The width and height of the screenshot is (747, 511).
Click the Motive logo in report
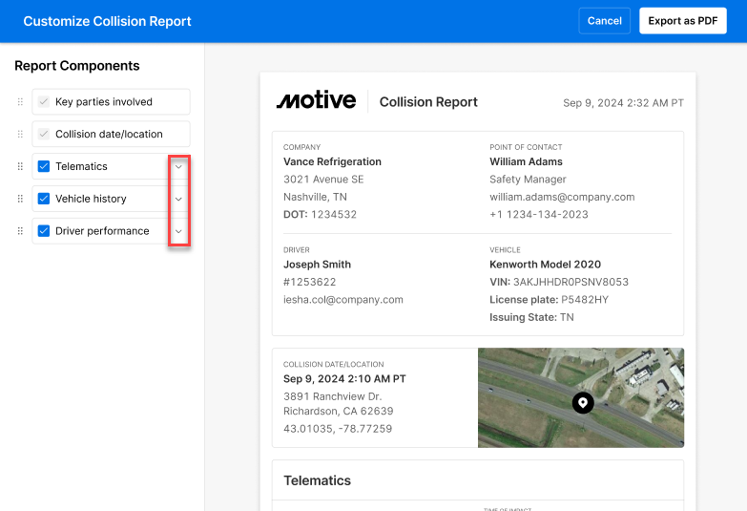[x=316, y=101]
